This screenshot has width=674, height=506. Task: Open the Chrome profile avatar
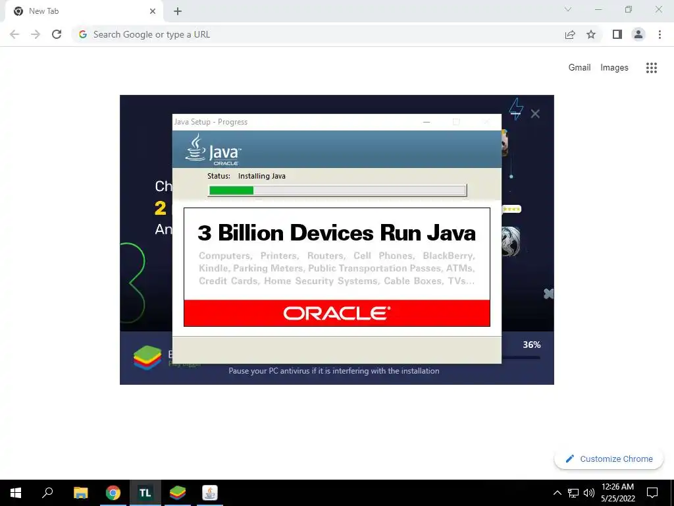638,34
